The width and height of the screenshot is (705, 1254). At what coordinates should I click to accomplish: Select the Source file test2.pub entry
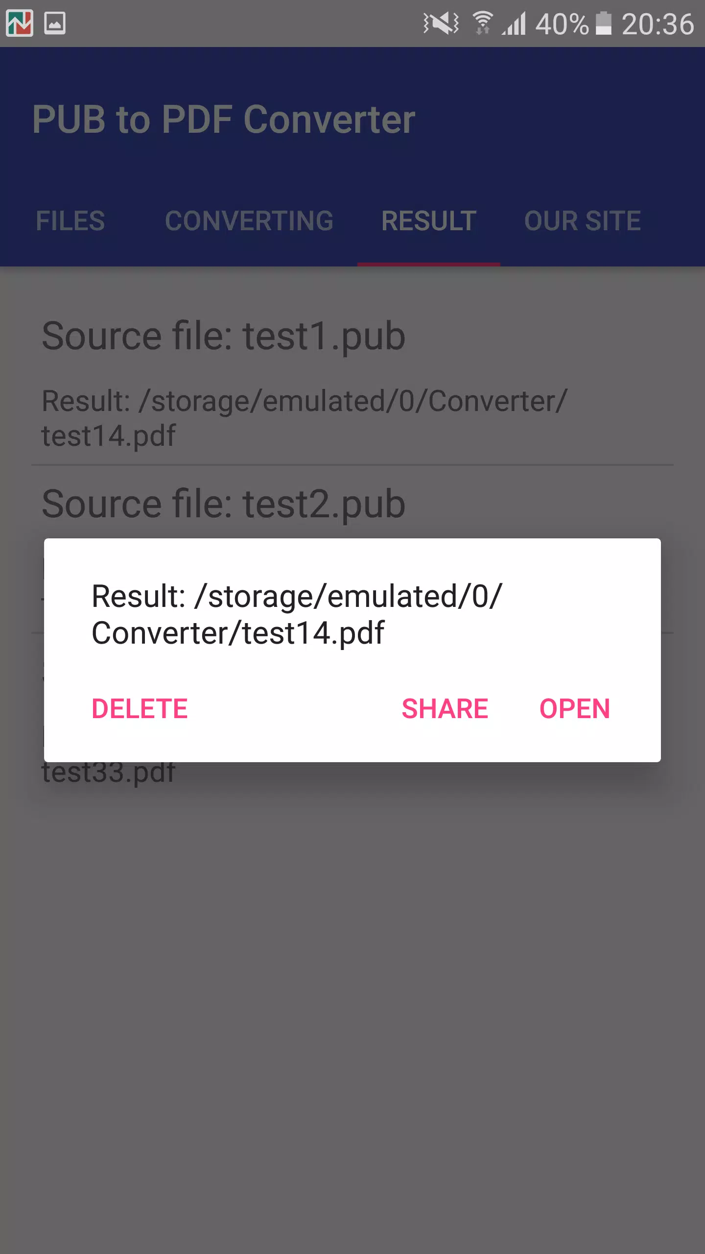[224, 504]
